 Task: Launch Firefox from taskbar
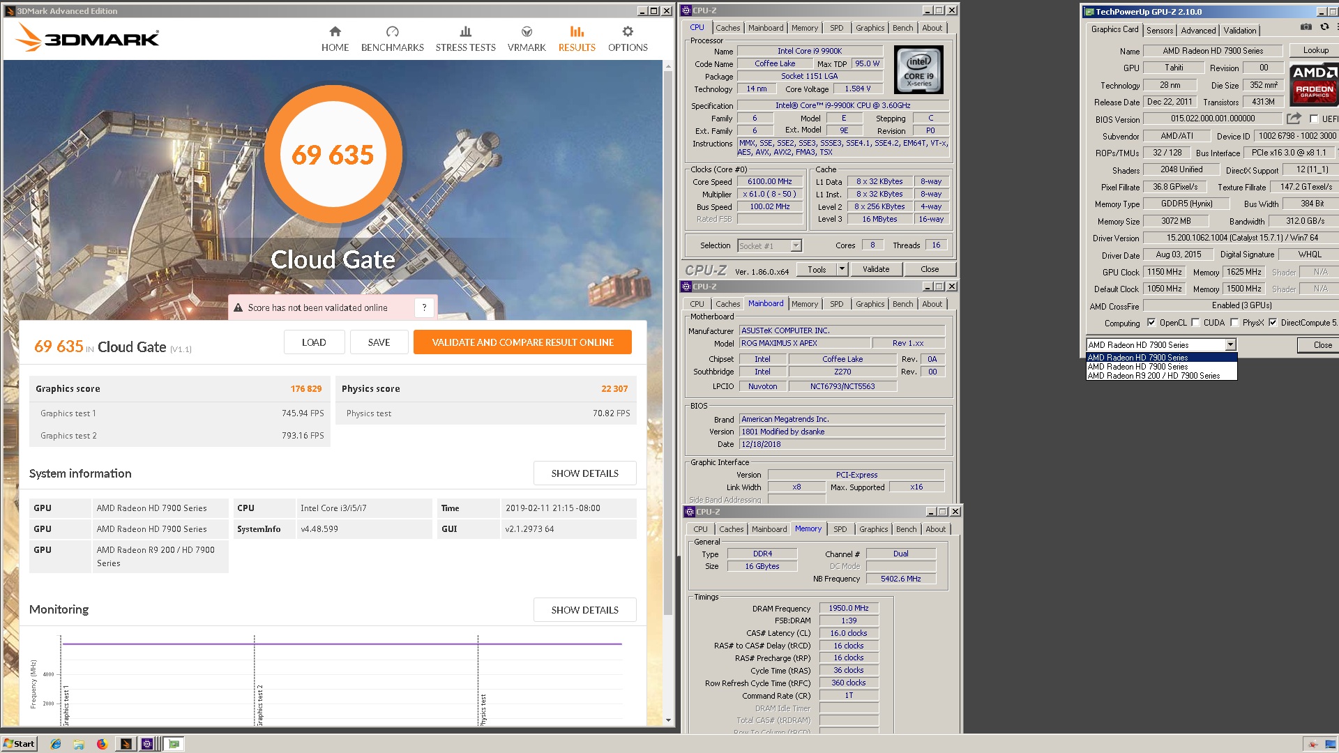pos(102,744)
